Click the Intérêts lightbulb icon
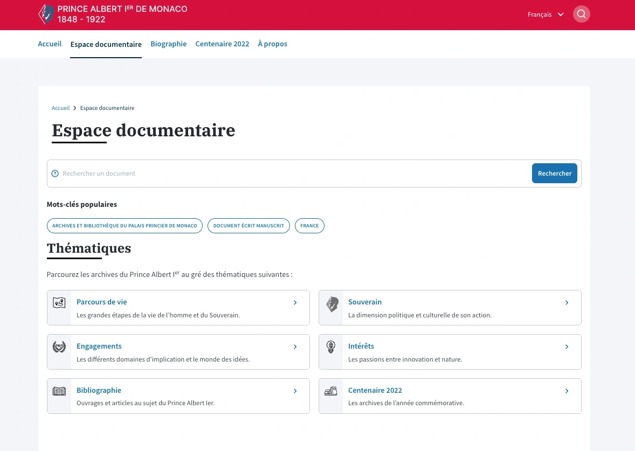635x451 pixels. (x=331, y=347)
